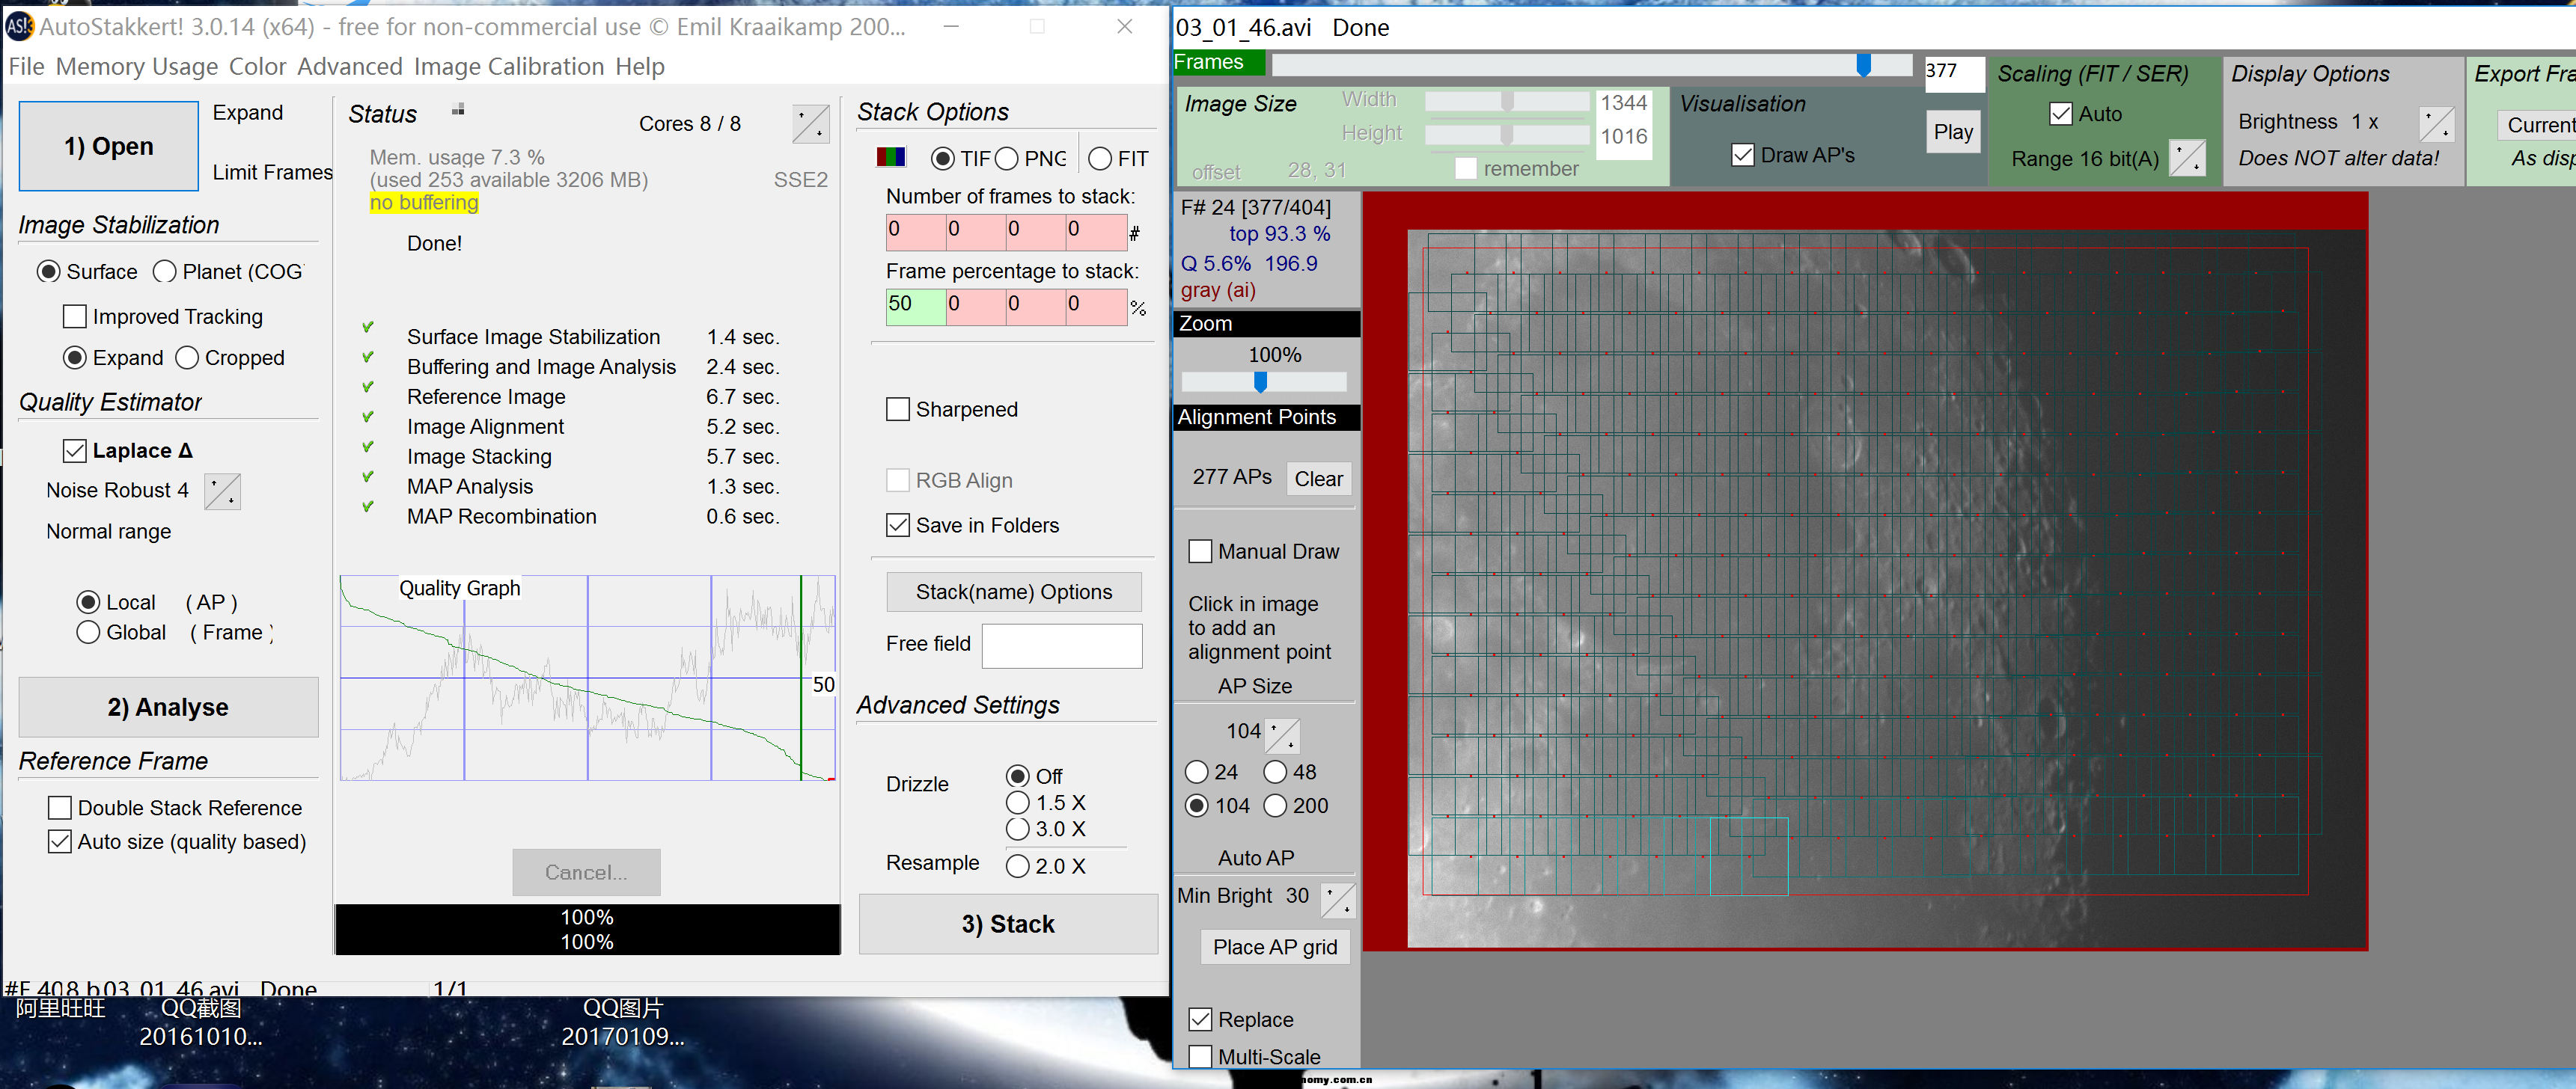Open the Color menu
2576x1089 pixels.
coord(258,67)
